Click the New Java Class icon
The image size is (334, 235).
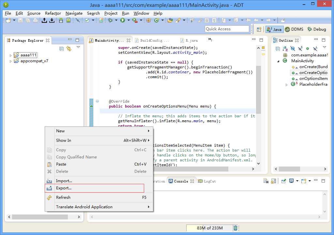[157, 21]
